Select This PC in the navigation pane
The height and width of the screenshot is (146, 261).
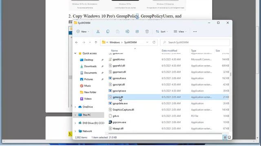86,115
